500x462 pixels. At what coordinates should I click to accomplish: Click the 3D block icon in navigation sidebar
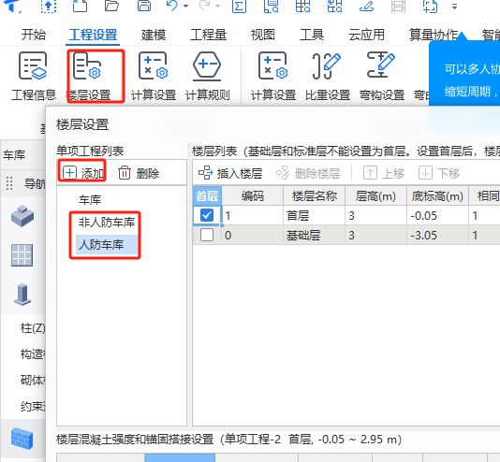[x=22, y=217]
